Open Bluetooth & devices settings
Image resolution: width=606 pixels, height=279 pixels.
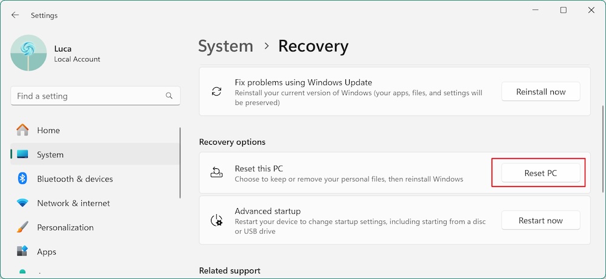(95, 179)
